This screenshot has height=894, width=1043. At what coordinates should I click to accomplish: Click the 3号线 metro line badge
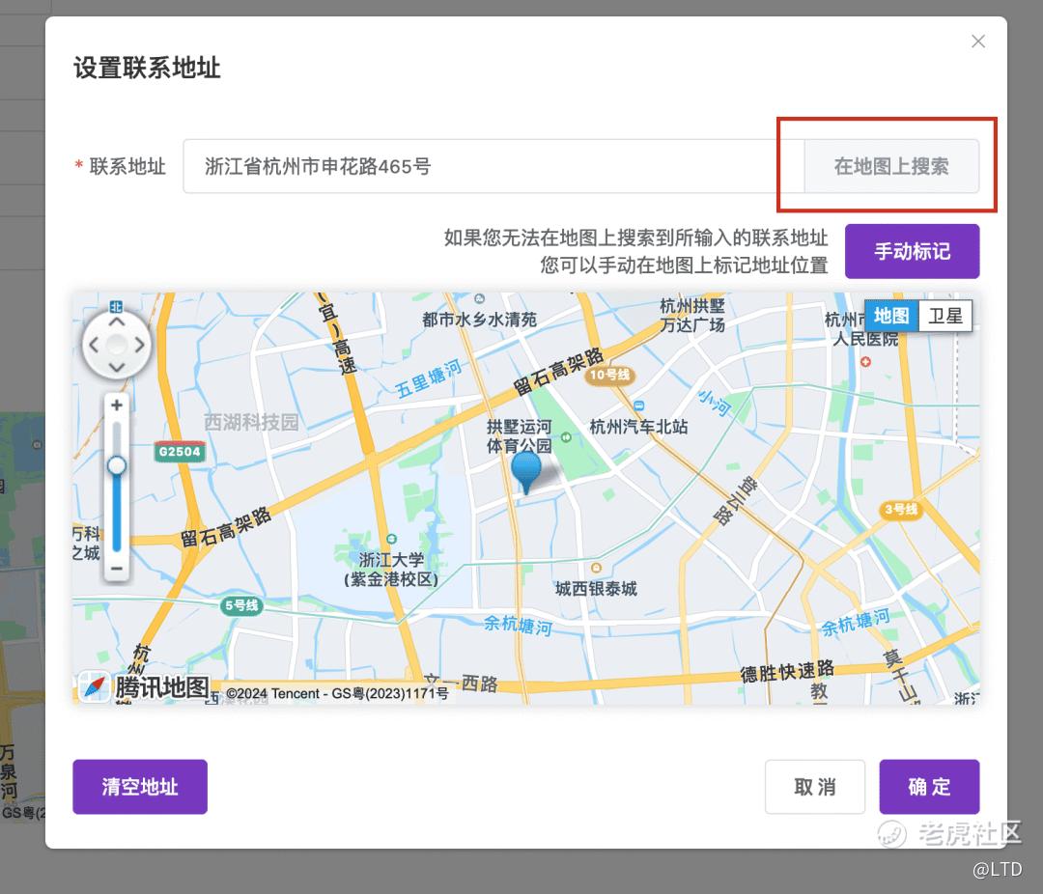901,510
